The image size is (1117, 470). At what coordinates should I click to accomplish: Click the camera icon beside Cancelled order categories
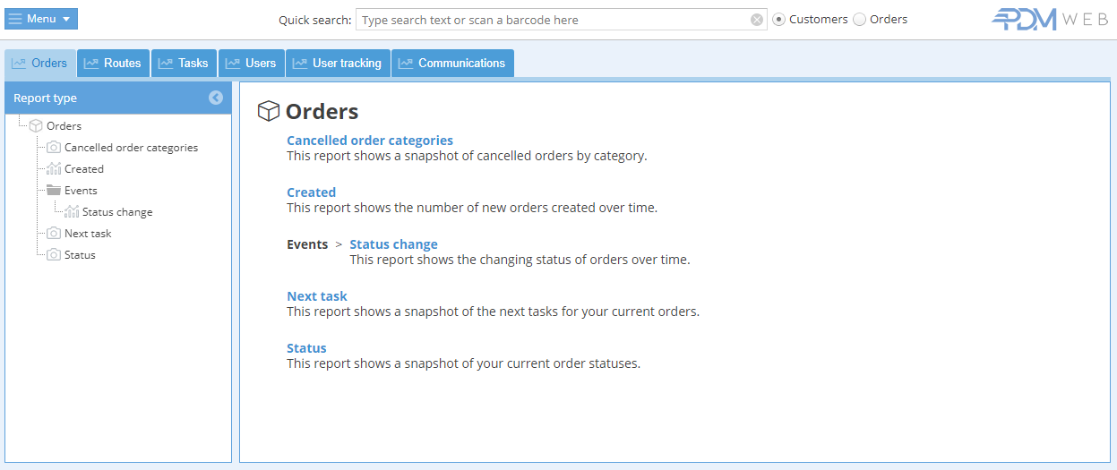click(54, 148)
